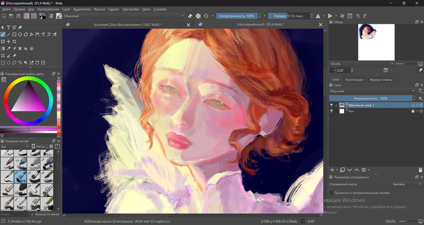424x225 pixels.
Task: Select the Rectangular Selection tool
Action: tap(3, 63)
